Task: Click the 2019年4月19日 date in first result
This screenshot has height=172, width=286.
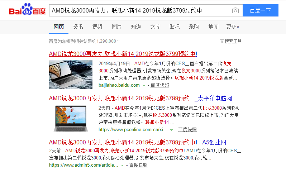Action: point(114,63)
